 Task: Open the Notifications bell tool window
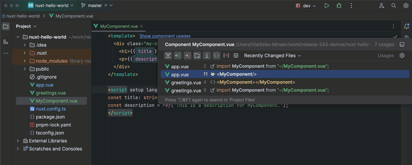coord(407,26)
